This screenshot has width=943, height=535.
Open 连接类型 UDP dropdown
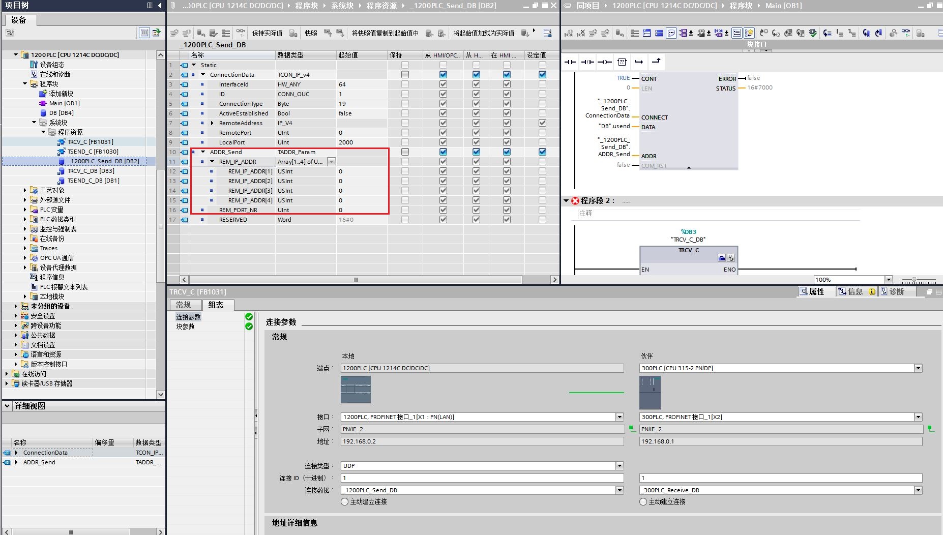pos(620,466)
